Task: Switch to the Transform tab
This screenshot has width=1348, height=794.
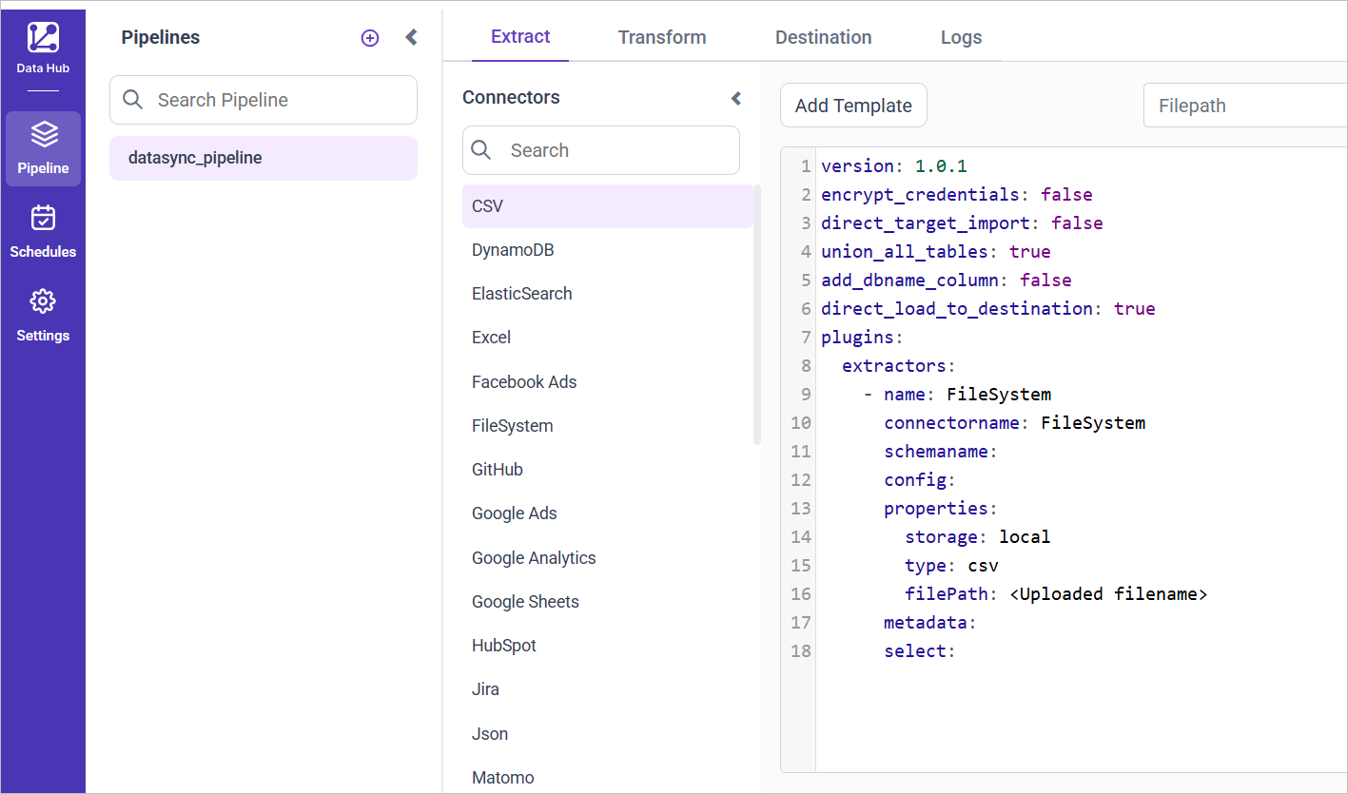Action: [x=662, y=37]
